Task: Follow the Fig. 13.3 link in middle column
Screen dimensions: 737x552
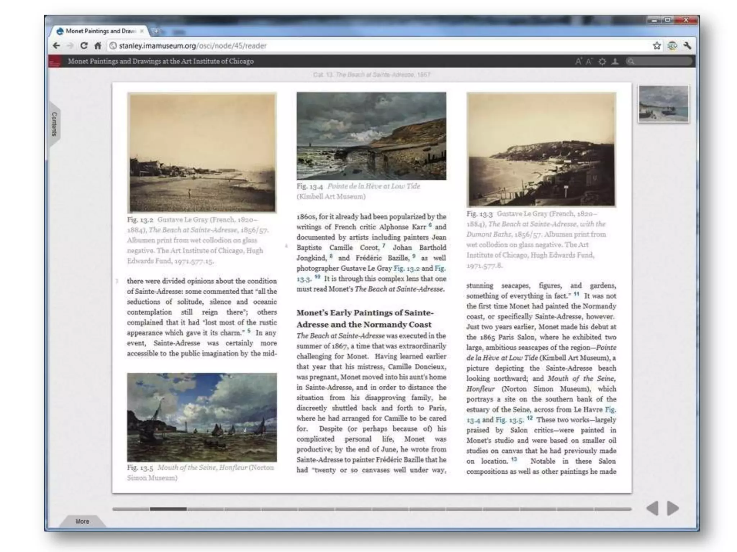Action: pos(440,268)
